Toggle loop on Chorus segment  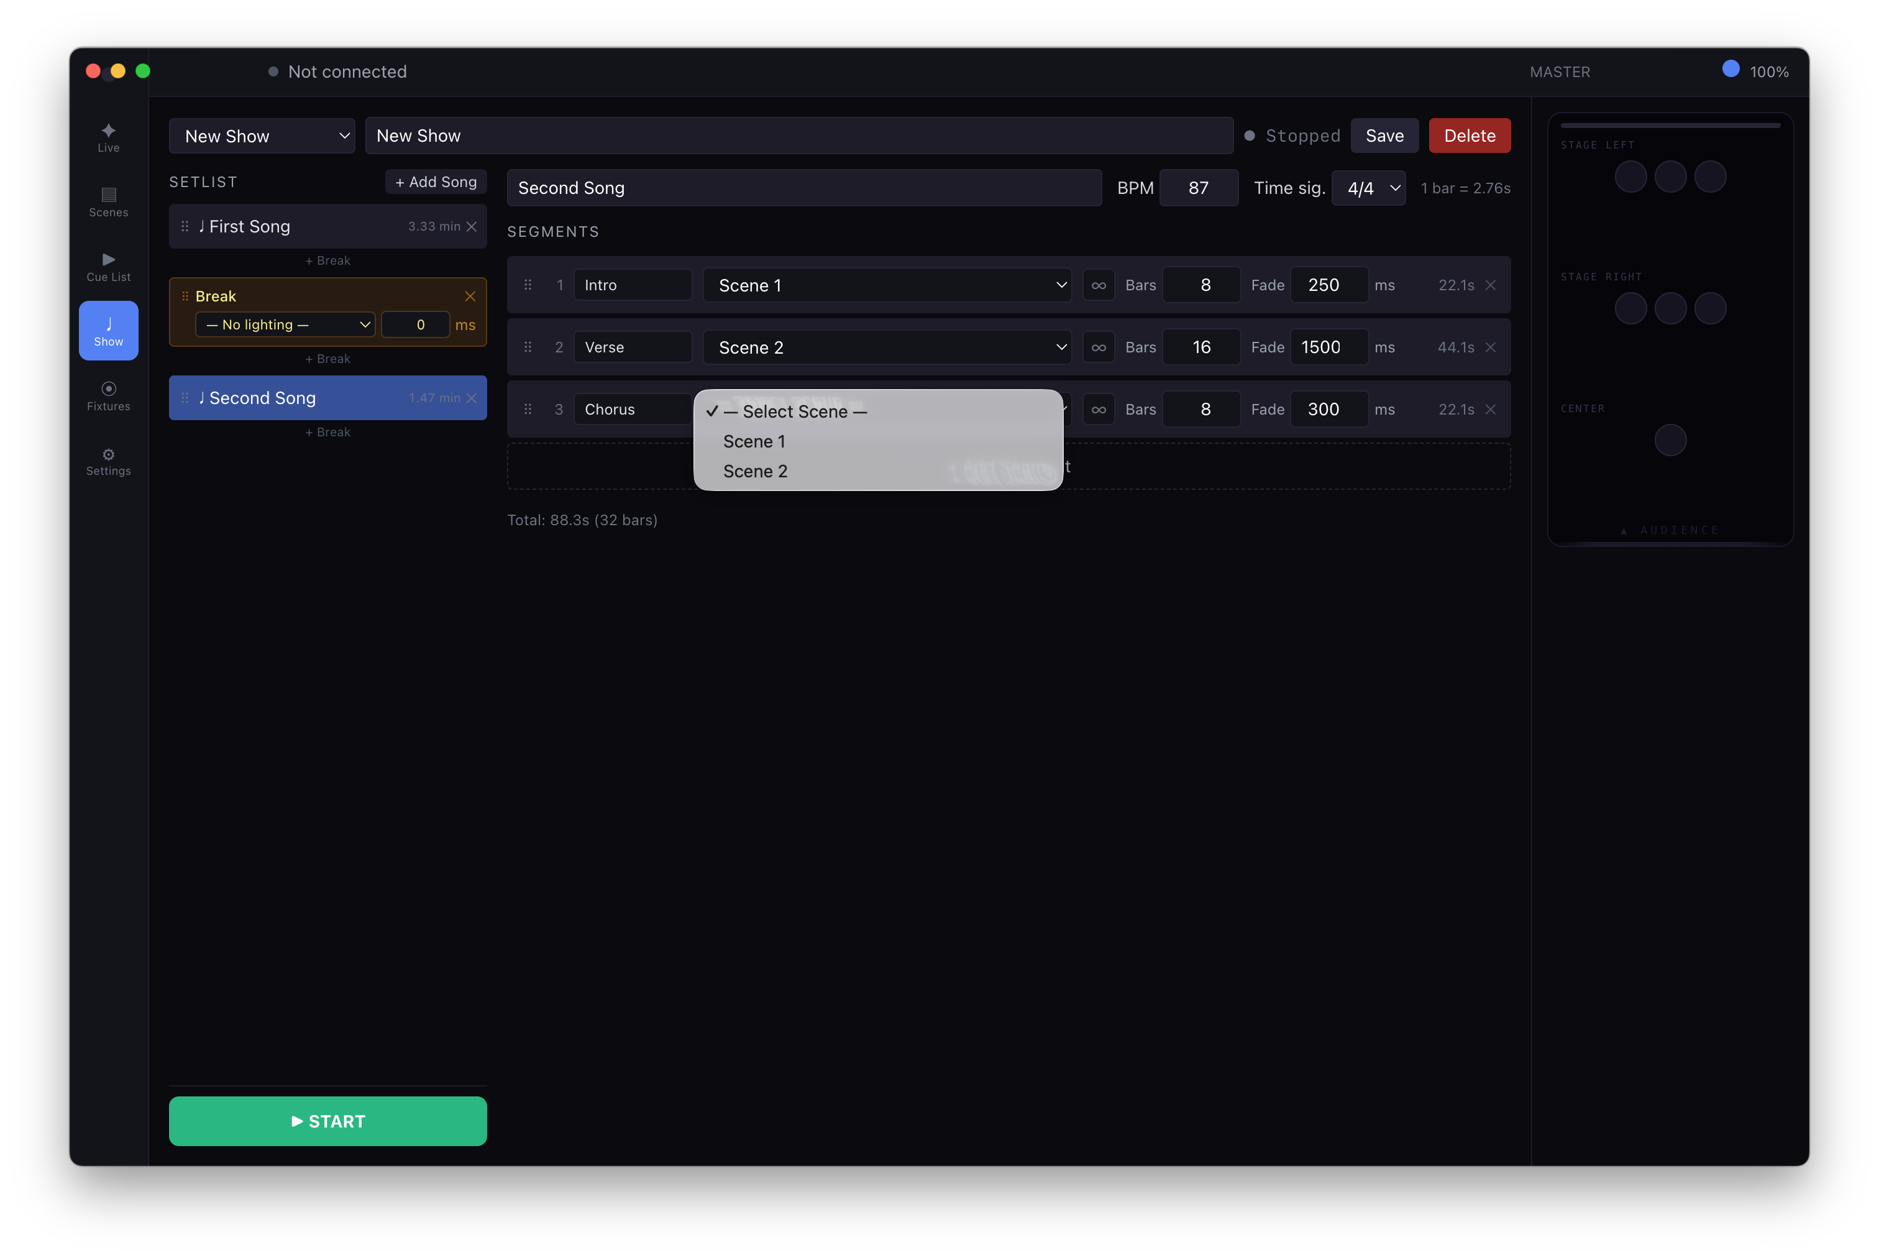(x=1098, y=409)
